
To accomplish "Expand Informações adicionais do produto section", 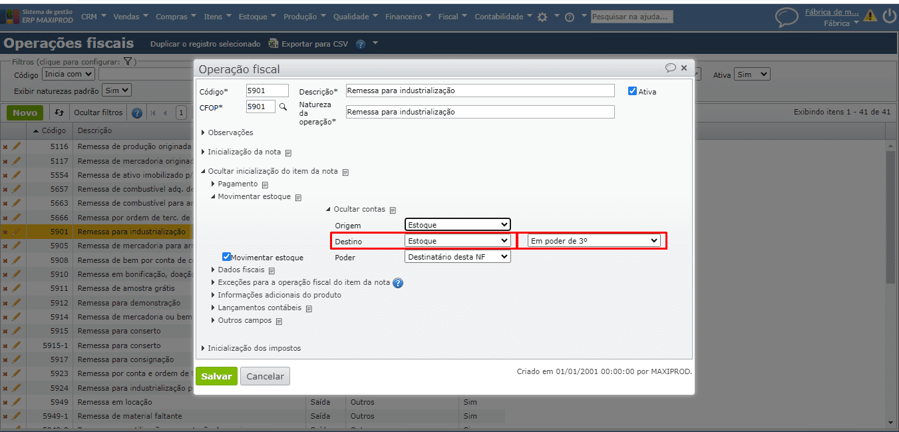I will (x=276, y=295).
